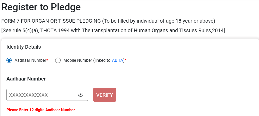The image size is (259, 116).
Task: Click Aadhaar Number radio option label text
Action: pyautogui.click(x=30, y=60)
